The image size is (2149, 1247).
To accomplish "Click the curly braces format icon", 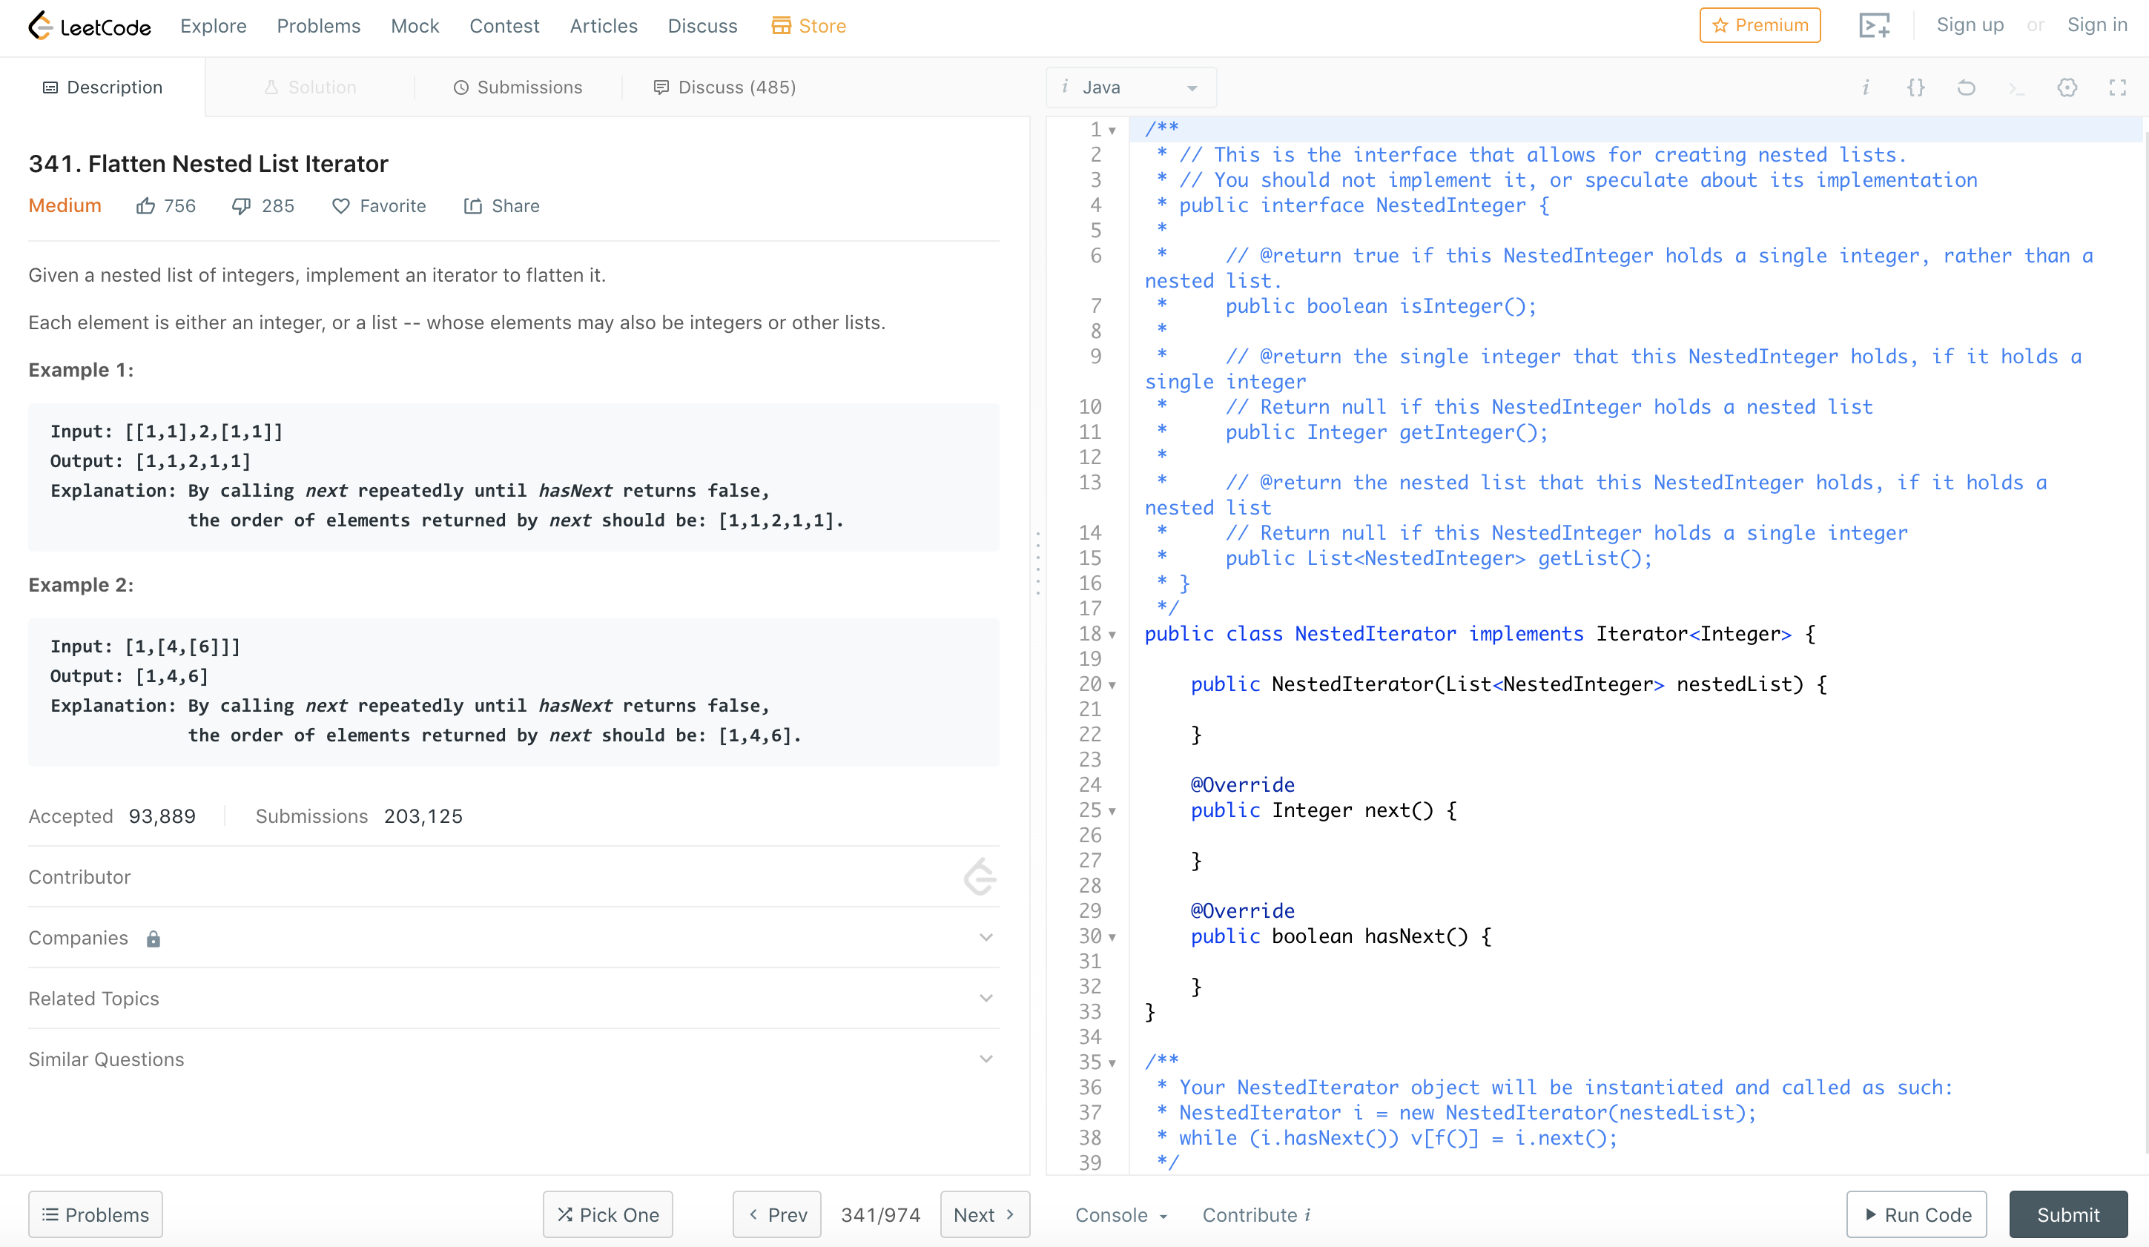I will tap(1916, 87).
